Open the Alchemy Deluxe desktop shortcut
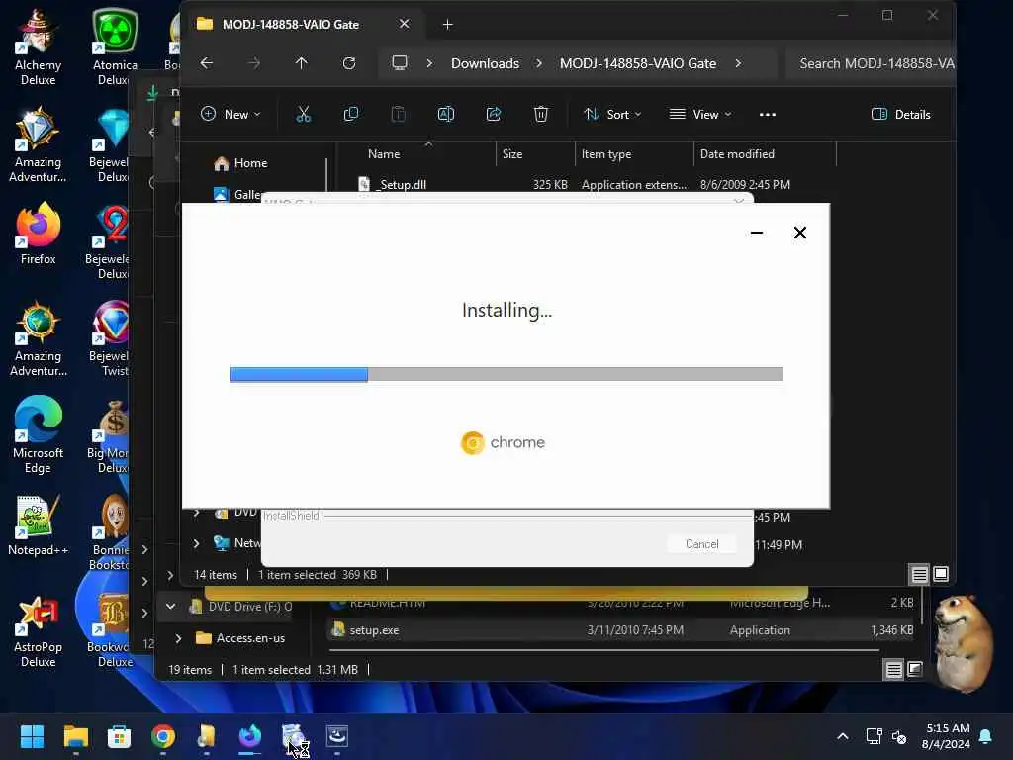 [x=38, y=47]
